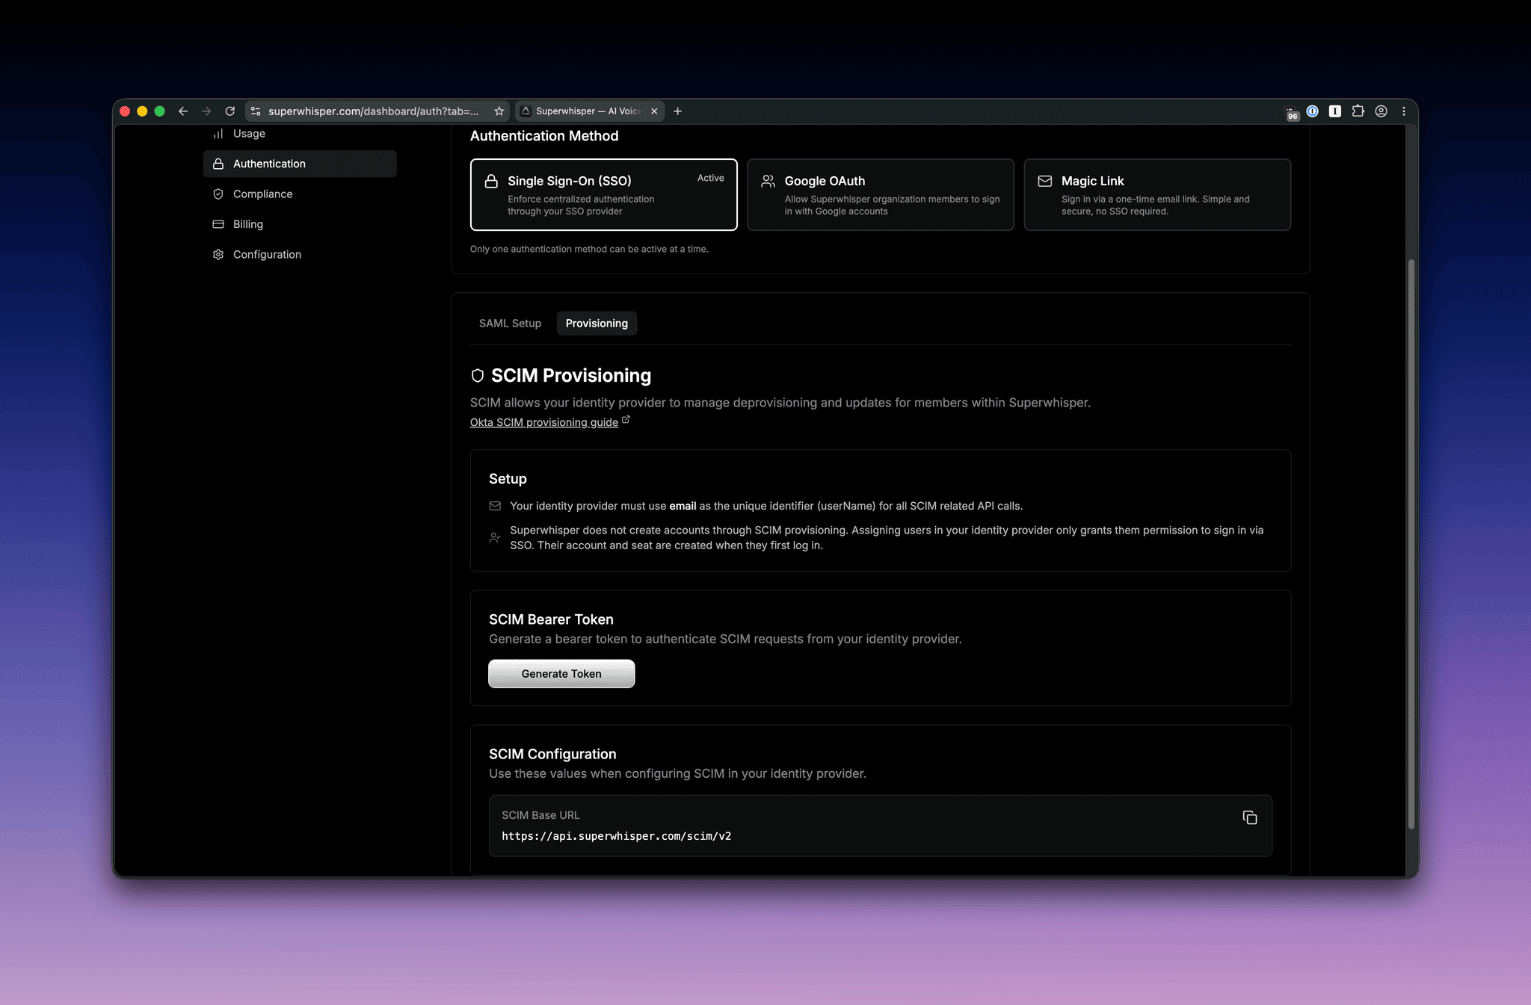Open Usage in the sidebar
The image size is (1531, 1005).
300,134
